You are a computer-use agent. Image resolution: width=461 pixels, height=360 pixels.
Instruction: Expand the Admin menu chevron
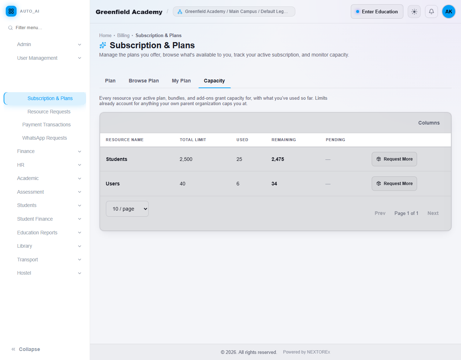click(80, 45)
